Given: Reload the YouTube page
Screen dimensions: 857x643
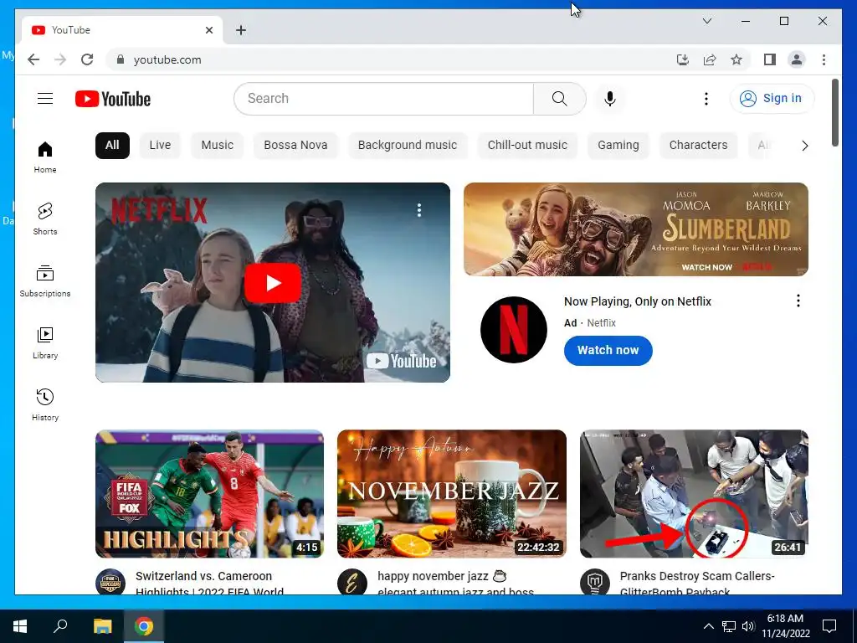Looking at the screenshot, I should coord(87,59).
